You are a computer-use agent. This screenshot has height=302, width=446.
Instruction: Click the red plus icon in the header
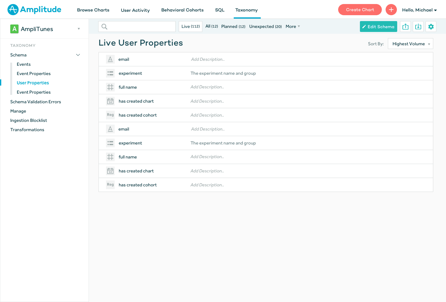point(391,10)
